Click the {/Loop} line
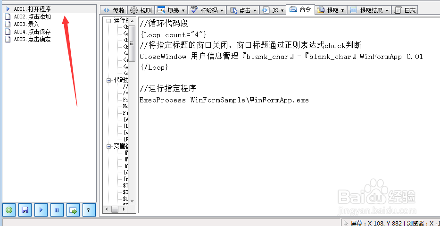 154,67
